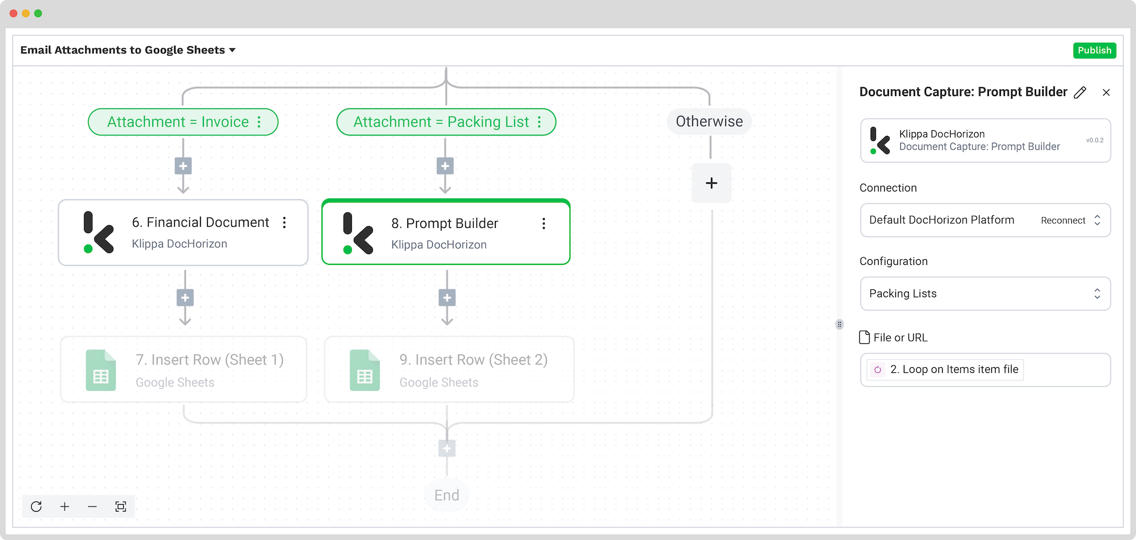Image resolution: width=1136 pixels, height=540 pixels.
Task: Add step above 8. Prompt Builder
Action: coord(445,166)
